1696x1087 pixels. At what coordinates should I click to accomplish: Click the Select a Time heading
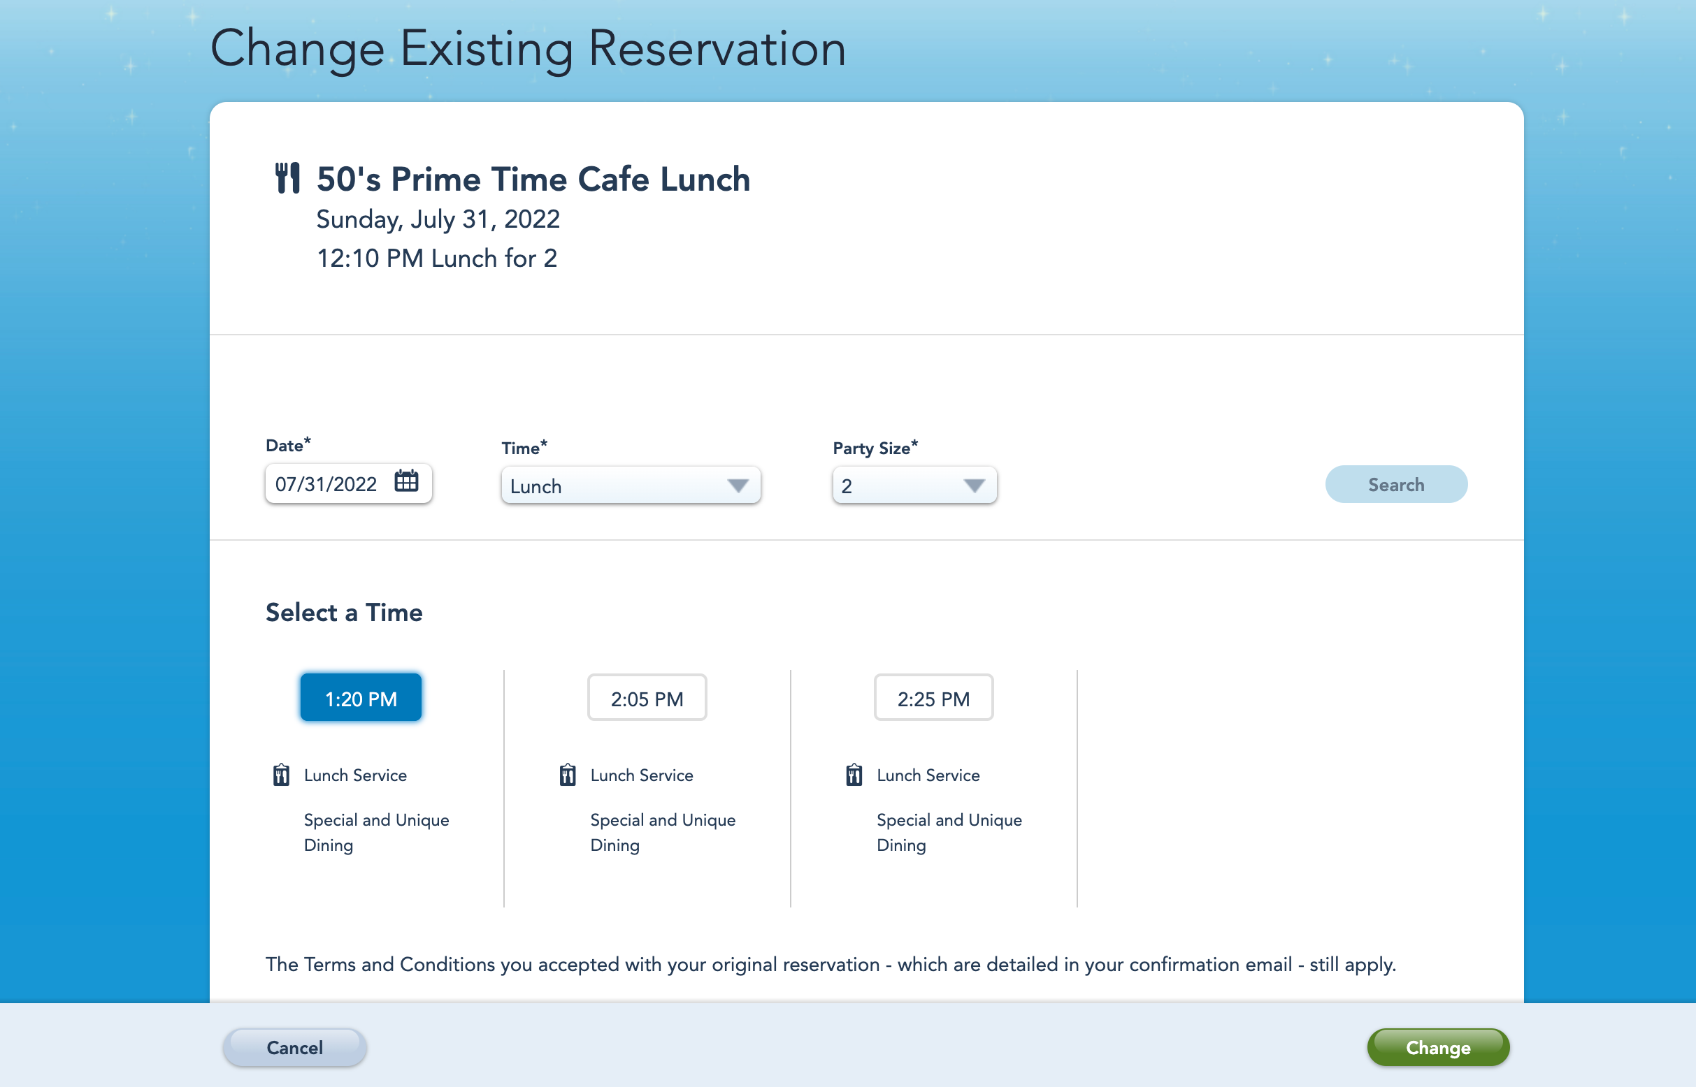(344, 613)
